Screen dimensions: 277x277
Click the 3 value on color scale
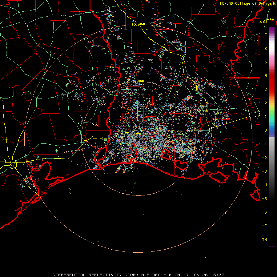(x=266, y=89)
